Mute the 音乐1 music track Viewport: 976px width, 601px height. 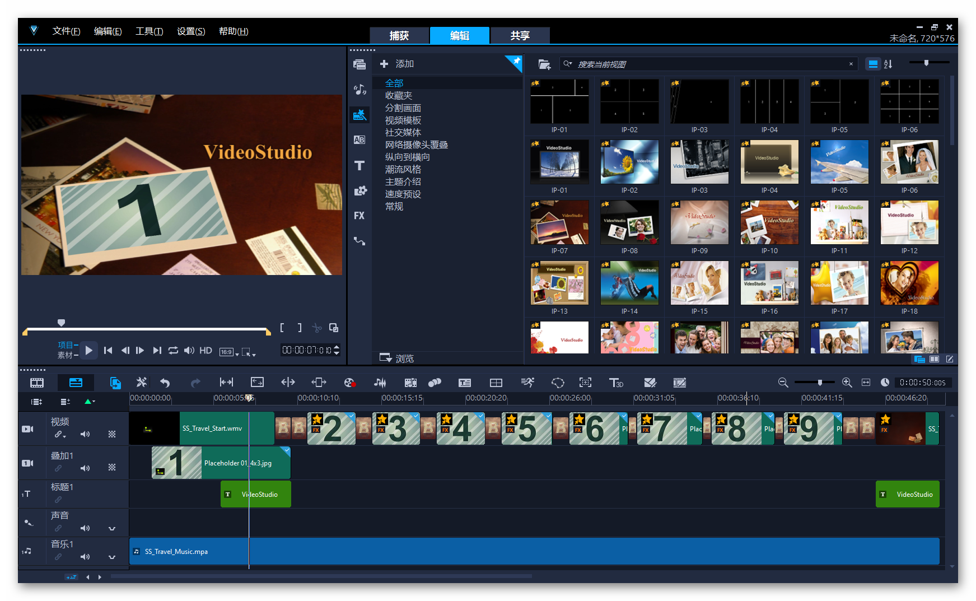click(x=85, y=557)
